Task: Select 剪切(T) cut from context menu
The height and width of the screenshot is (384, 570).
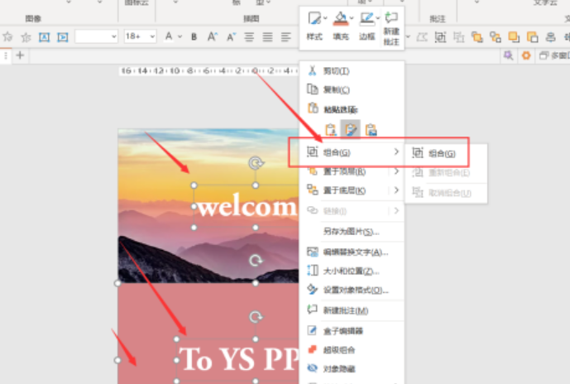Action: pyautogui.click(x=352, y=71)
